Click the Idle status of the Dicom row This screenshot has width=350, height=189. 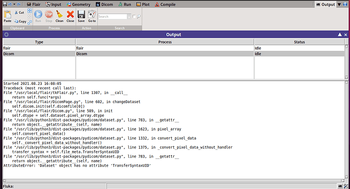(258, 54)
